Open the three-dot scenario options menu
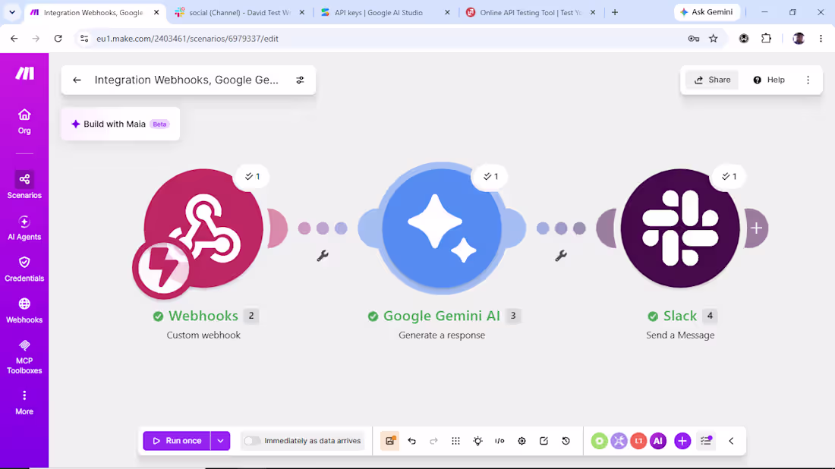The height and width of the screenshot is (469, 835). coord(808,80)
